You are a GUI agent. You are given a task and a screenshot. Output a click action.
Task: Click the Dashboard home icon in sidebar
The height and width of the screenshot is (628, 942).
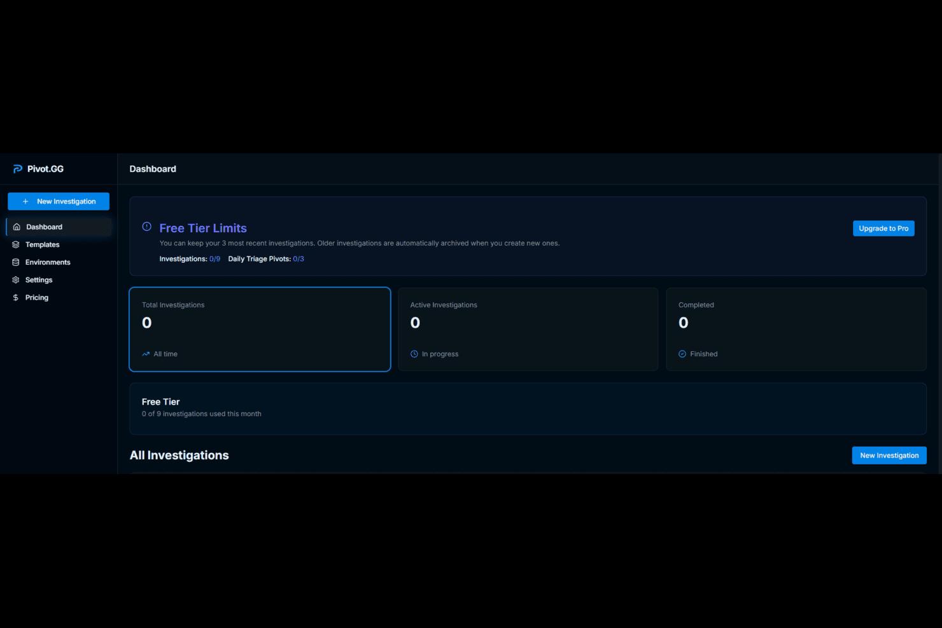(17, 227)
